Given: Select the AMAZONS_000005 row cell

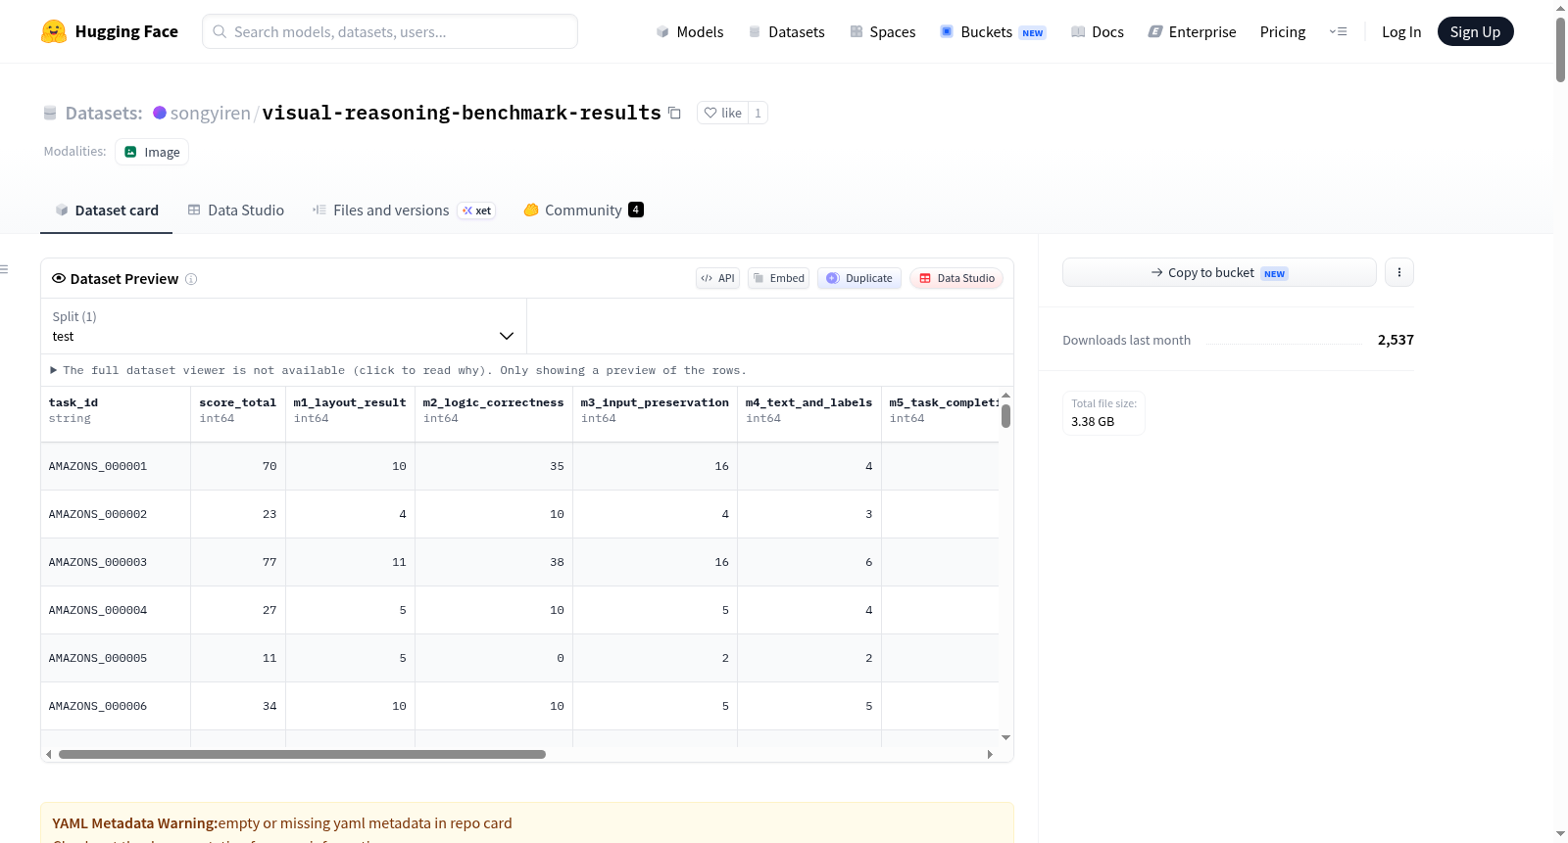Looking at the screenshot, I should coord(116,658).
